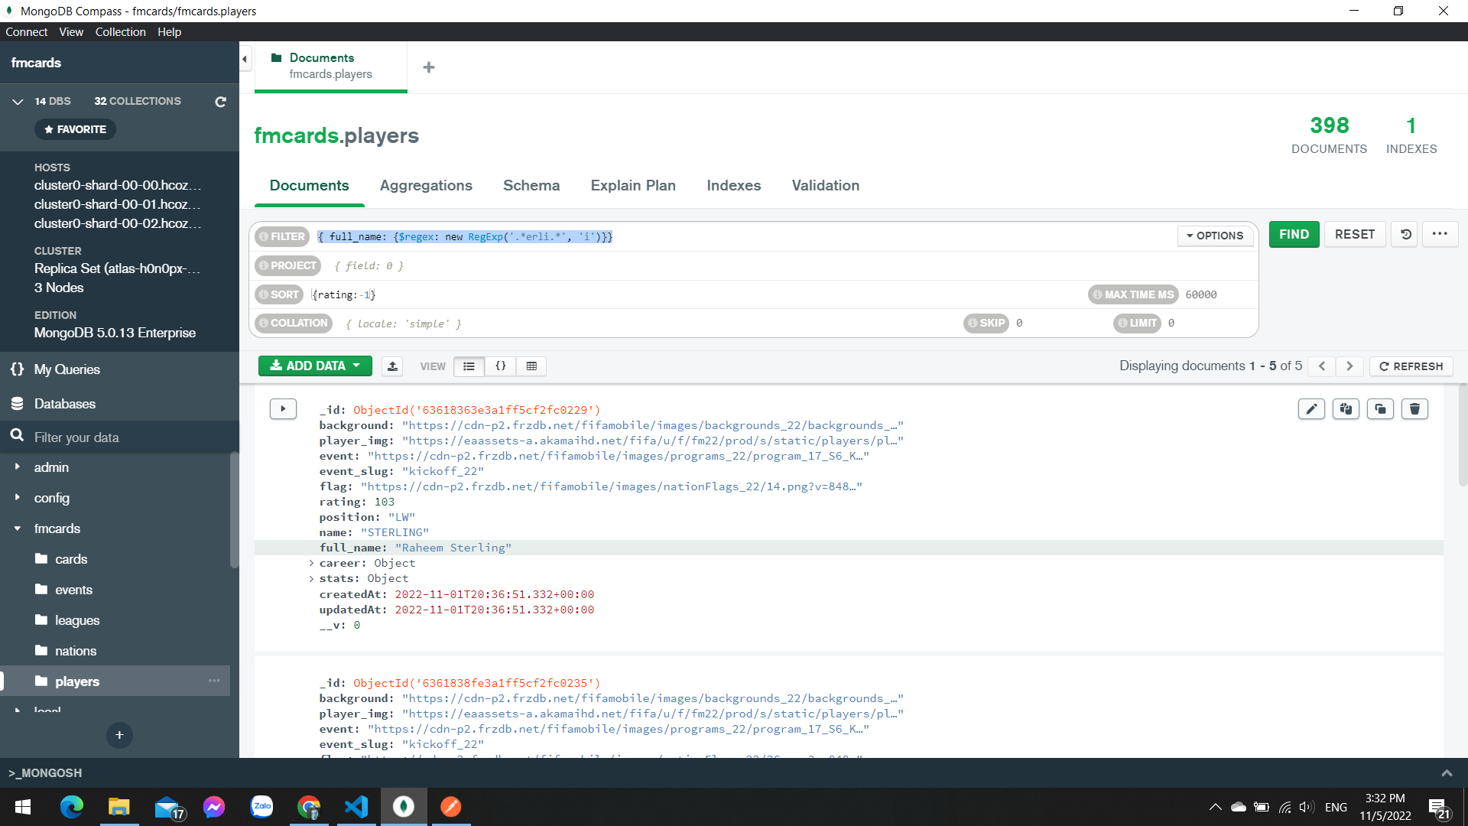
Task: Open the Add Data dropdown
Action: 315,366
